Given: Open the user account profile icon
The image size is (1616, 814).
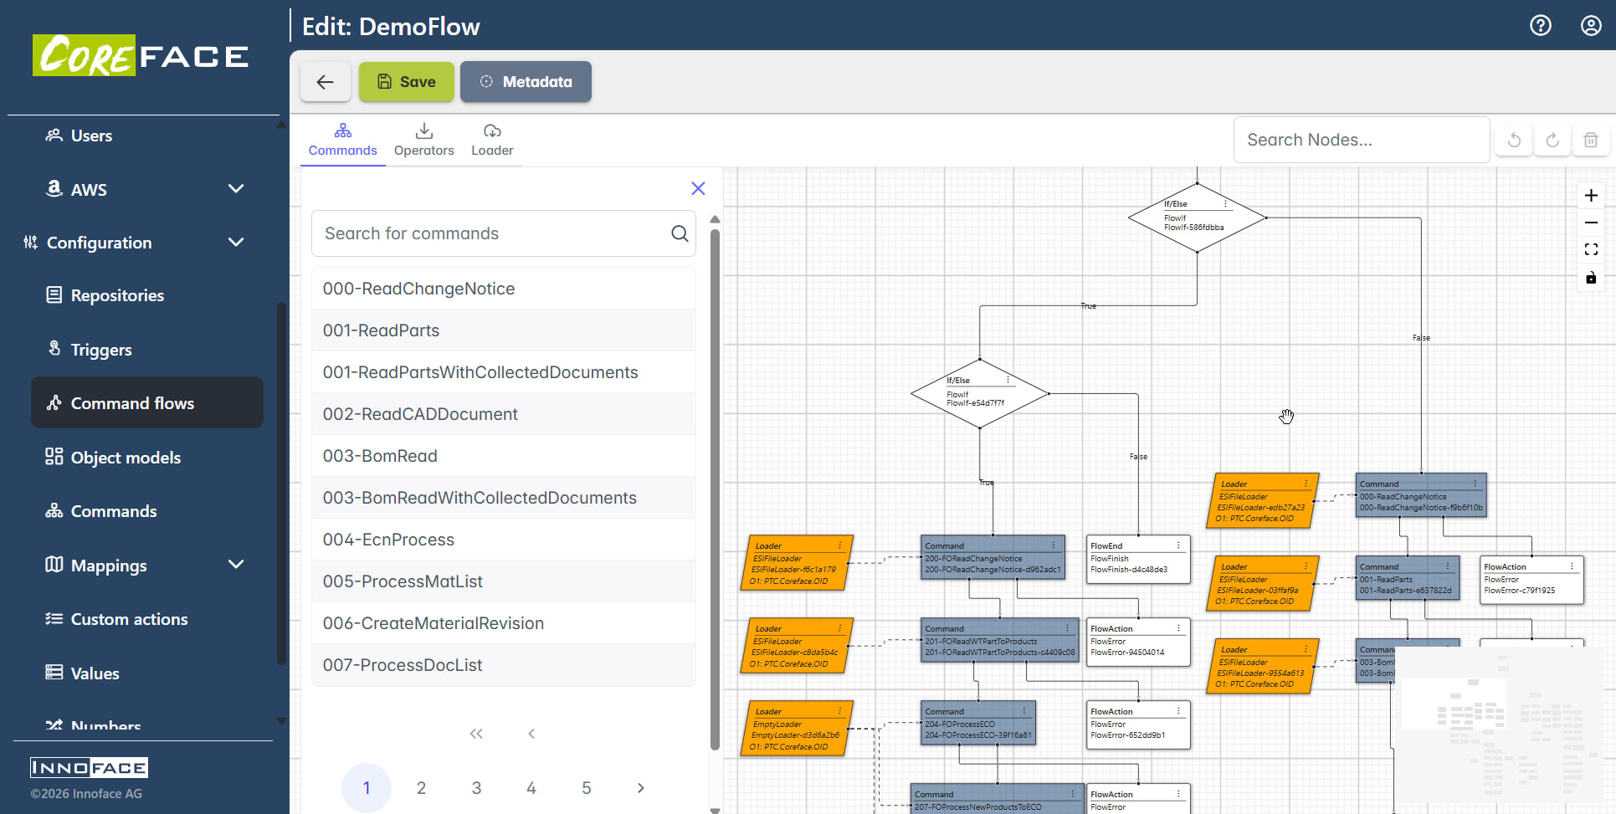Looking at the screenshot, I should [1591, 26].
